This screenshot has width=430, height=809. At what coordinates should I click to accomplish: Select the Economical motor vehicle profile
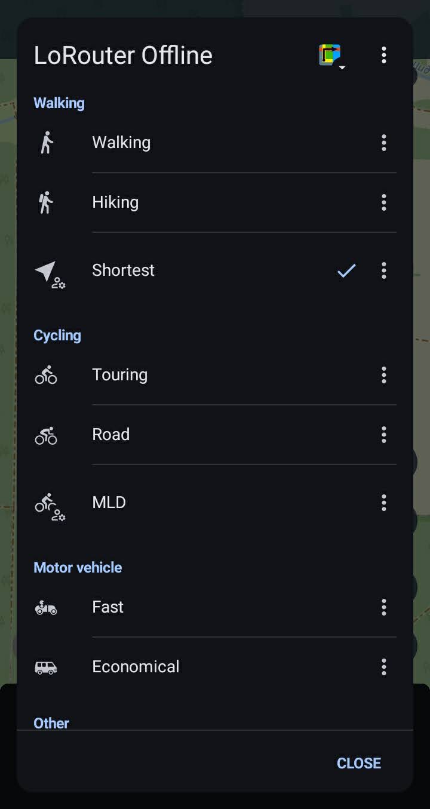click(136, 667)
